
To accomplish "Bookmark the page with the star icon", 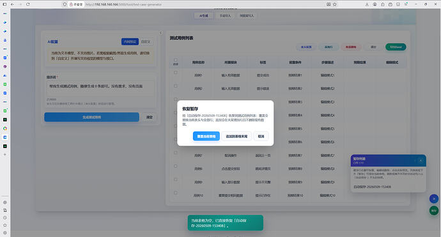I will (335, 4).
